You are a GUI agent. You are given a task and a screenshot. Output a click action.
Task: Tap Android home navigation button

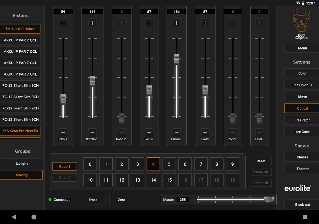(x=34, y=217)
